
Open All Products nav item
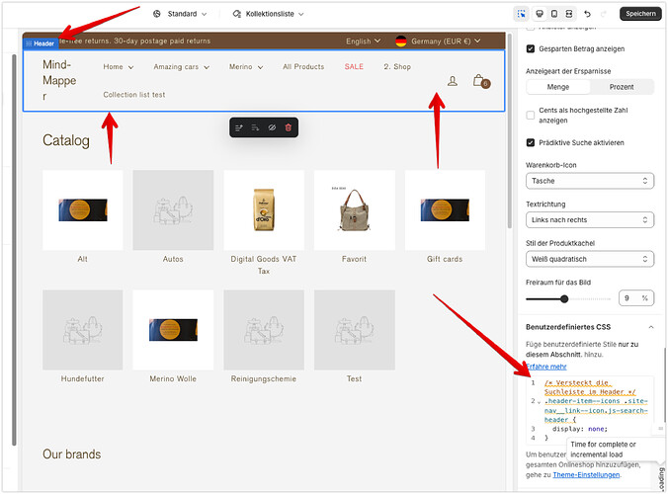[303, 67]
